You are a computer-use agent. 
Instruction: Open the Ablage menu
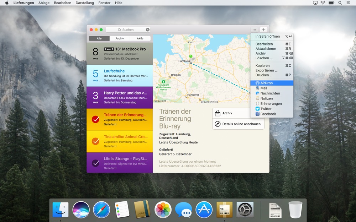pos(44,3)
